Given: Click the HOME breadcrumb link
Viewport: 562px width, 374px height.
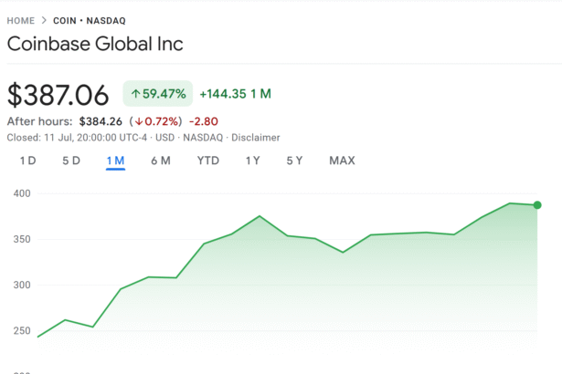Looking at the screenshot, I should coord(21,20).
